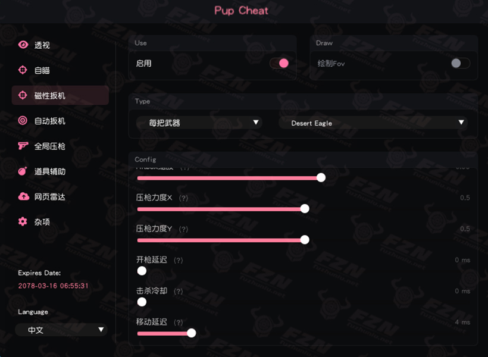Click the grenade icon next to 道具辅助
488x357 pixels.
click(x=23, y=171)
